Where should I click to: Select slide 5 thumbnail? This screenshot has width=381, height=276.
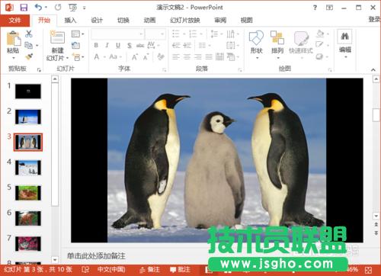(28, 193)
